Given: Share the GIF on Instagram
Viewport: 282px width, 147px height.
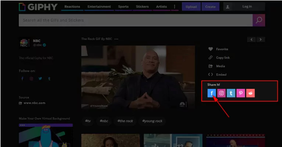Looking at the screenshot, I should click(221, 93).
